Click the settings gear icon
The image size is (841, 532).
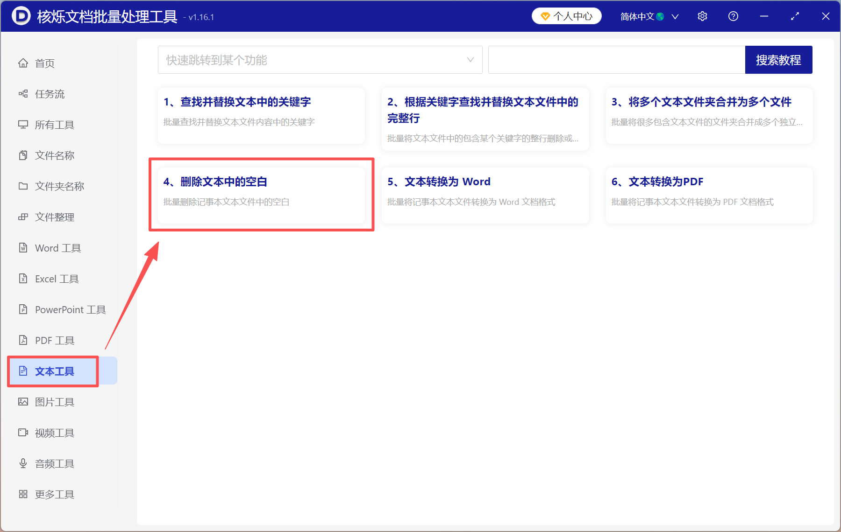(x=702, y=16)
